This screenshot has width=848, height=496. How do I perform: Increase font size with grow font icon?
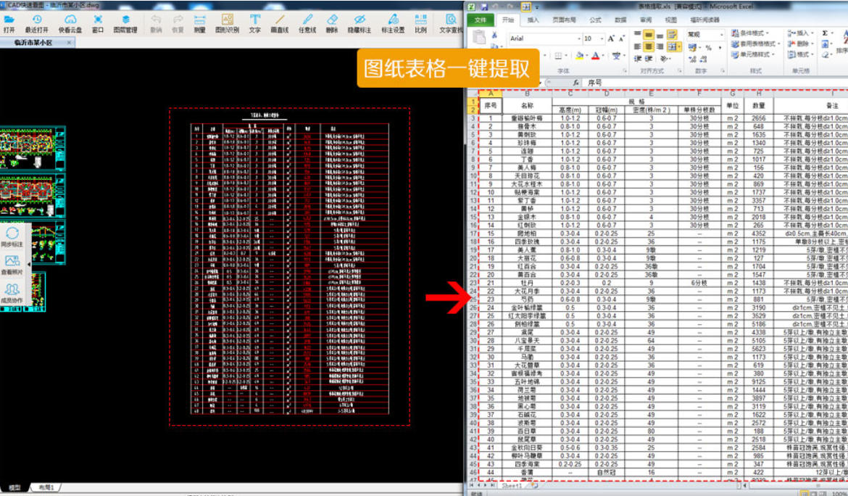pos(611,38)
